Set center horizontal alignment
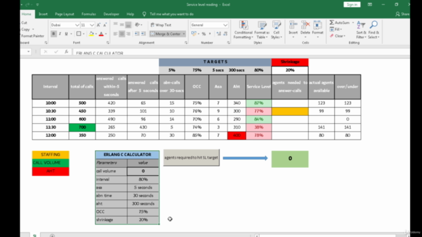This screenshot has height=237, width=422. point(122,34)
